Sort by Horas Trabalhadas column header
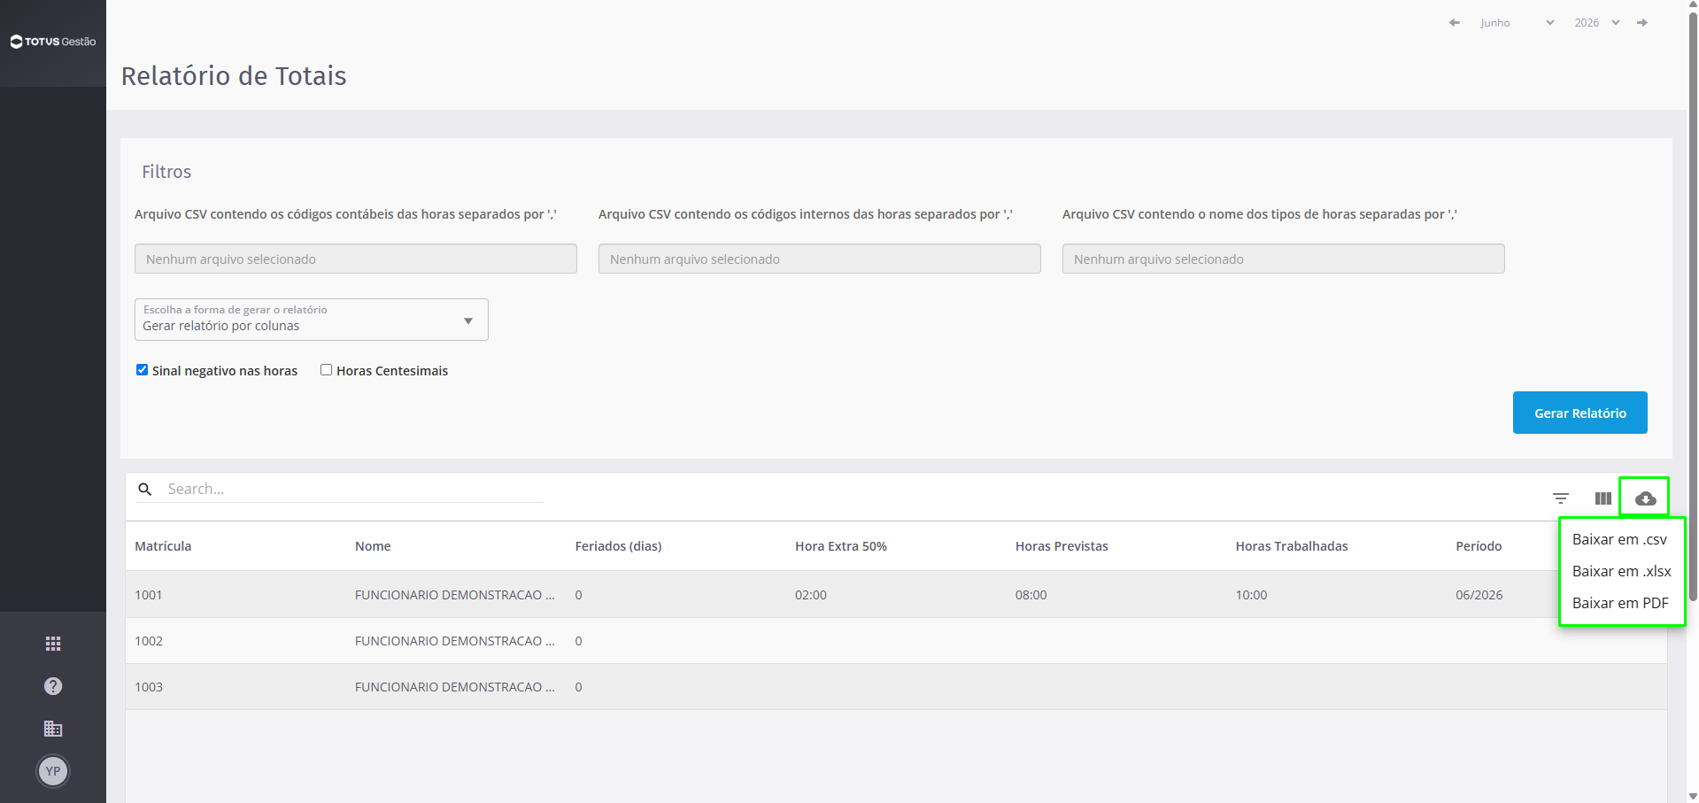The image size is (1699, 803). pos(1292,546)
